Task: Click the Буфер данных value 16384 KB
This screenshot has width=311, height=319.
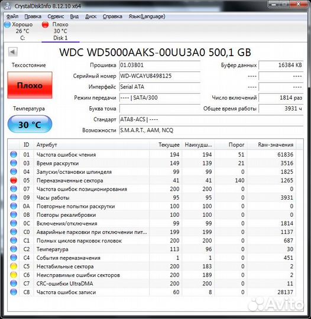Action: [x=281, y=66]
